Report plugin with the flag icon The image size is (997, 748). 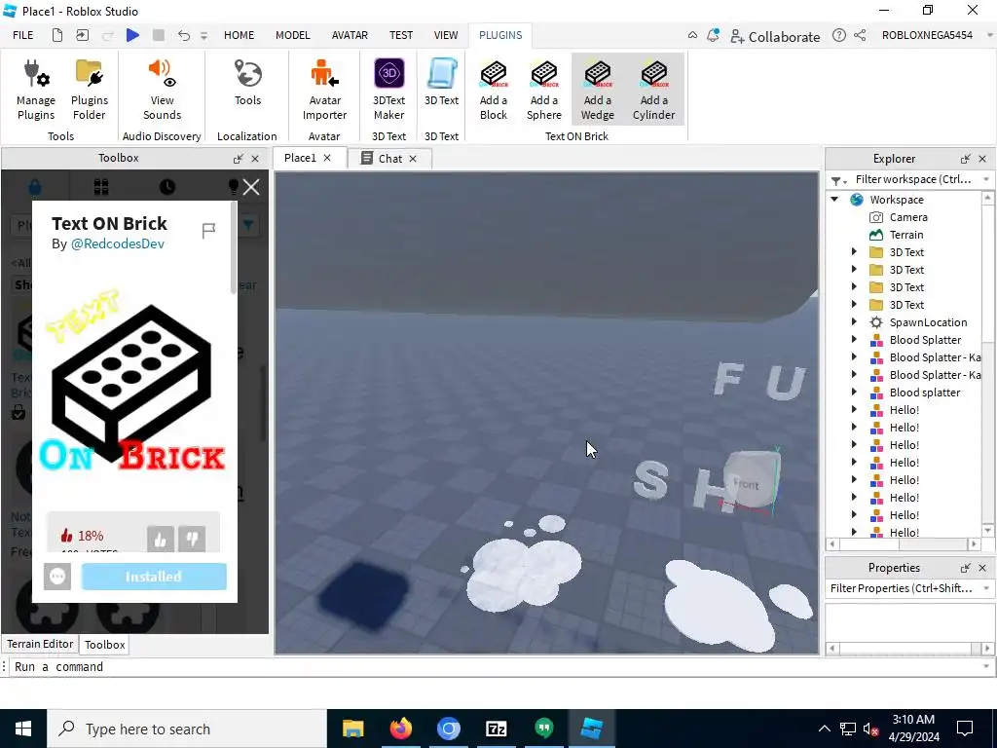coord(208,230)
